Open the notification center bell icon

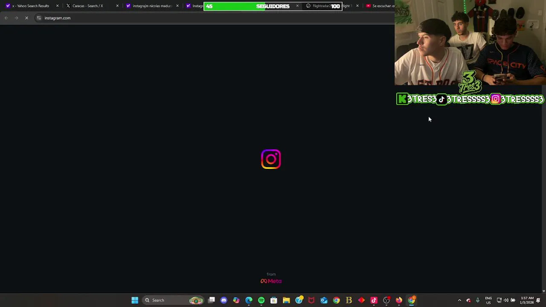(x=538, y=300)
